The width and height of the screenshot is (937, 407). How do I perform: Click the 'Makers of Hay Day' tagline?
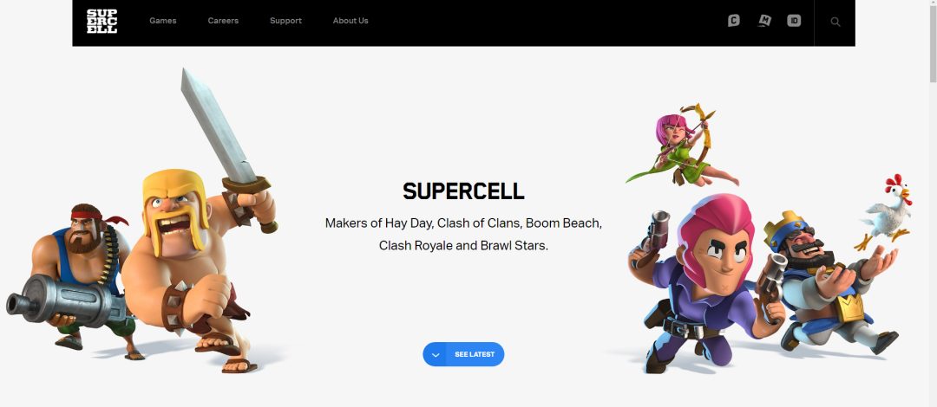(463, 234)
